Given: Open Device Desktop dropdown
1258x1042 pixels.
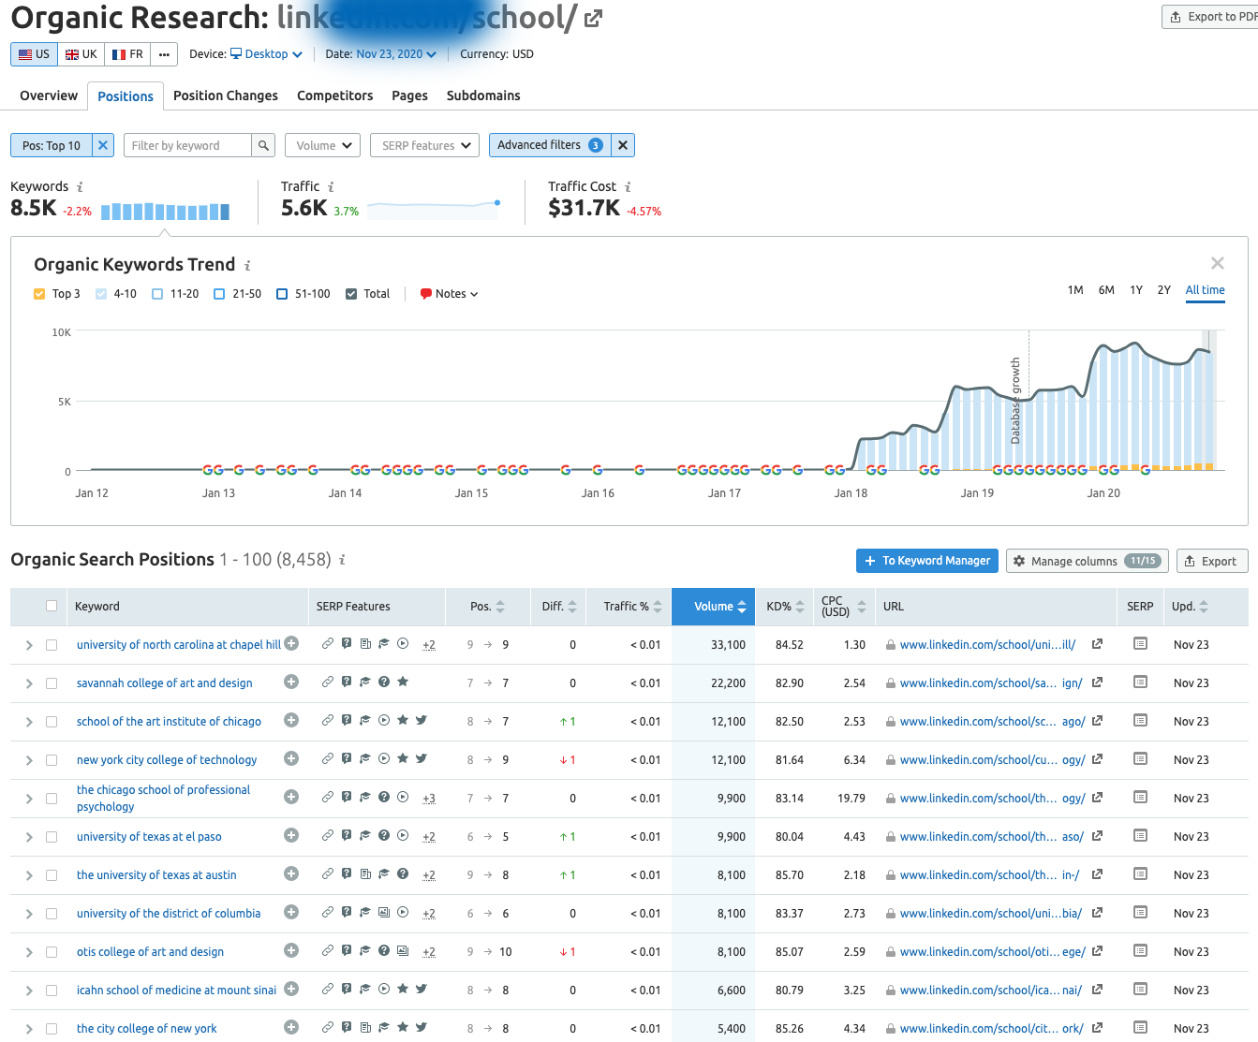Looking at the screenshot, I should pyautogui.click(x=266, y=54).
